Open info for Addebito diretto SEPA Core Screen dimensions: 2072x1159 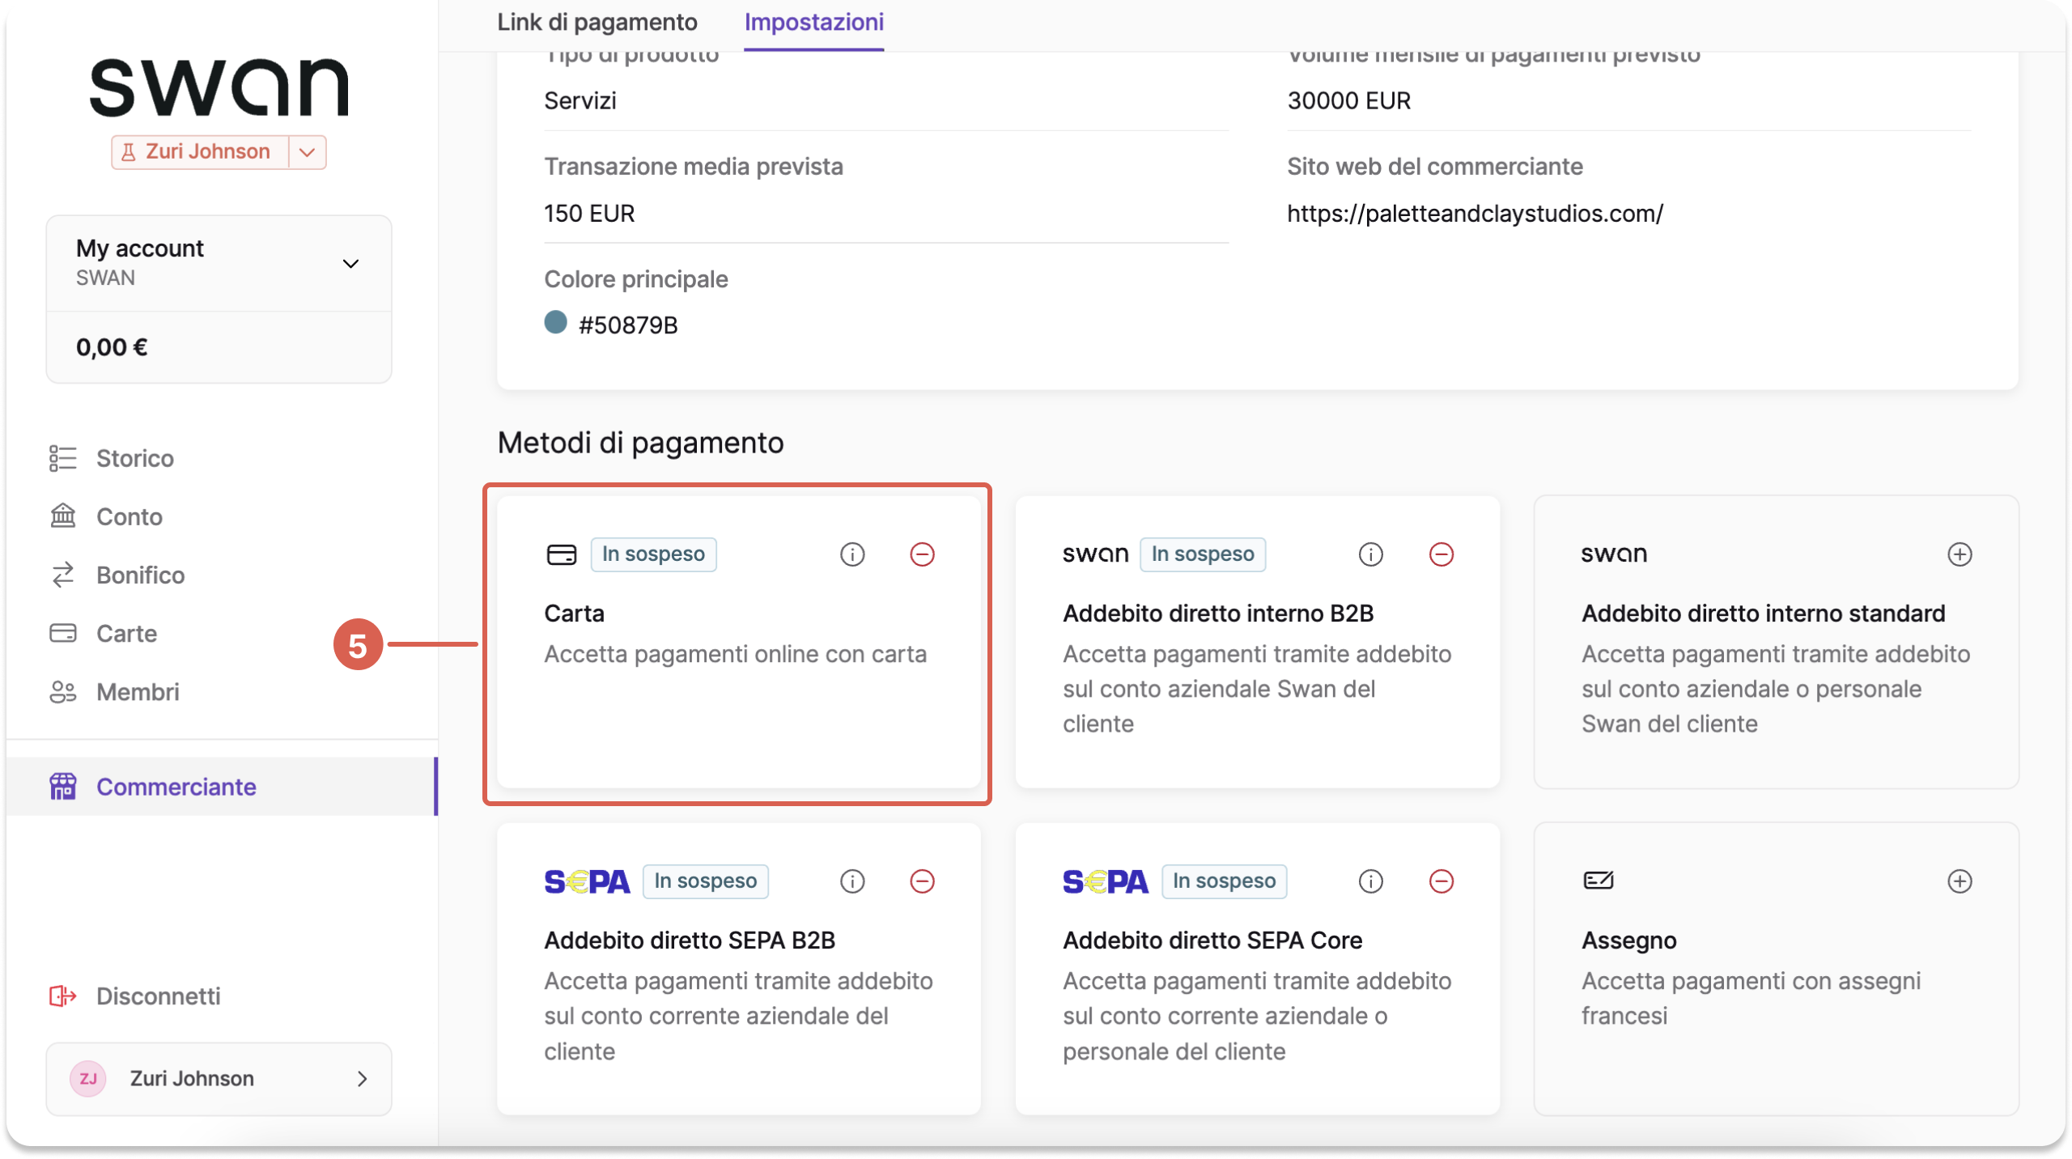1370,881
